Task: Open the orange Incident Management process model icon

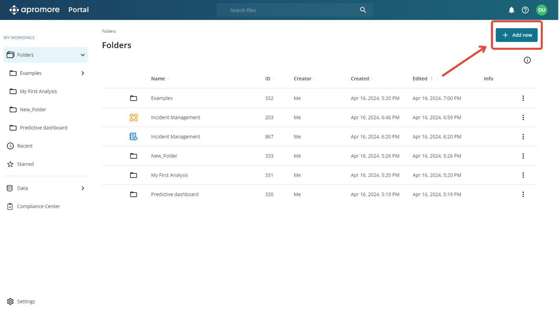Action: pos(134,117)
